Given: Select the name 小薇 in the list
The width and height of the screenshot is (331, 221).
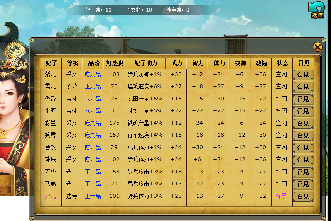Looking at the screenshot, I should coord(50,111).
